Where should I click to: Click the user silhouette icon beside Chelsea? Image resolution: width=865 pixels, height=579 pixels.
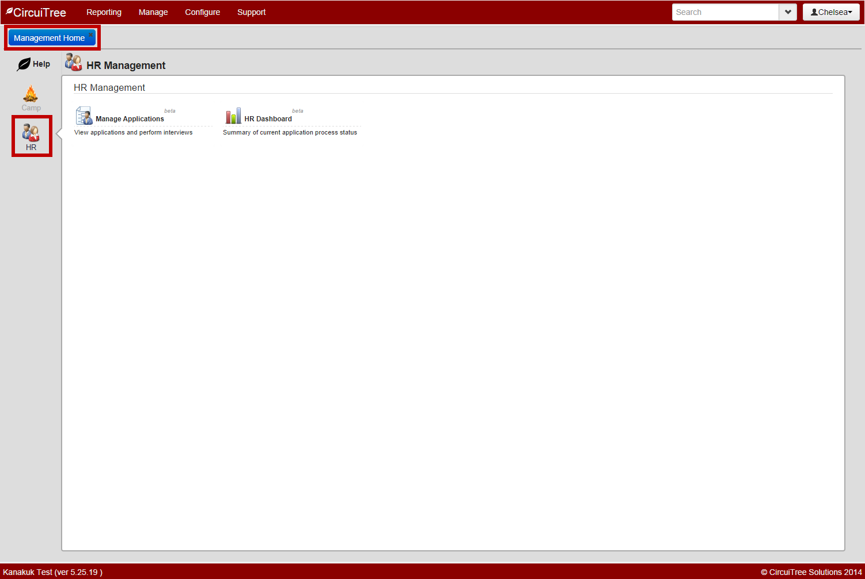pyautogui.click(x=814, y=12)
